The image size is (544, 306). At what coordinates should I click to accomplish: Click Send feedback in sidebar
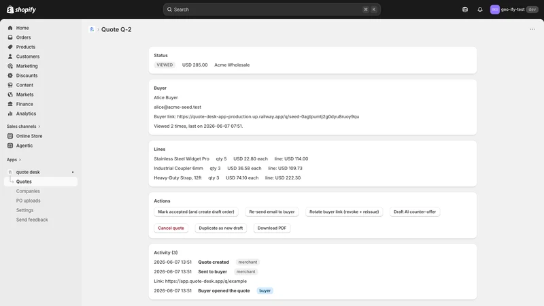click(x=32, y=220)
